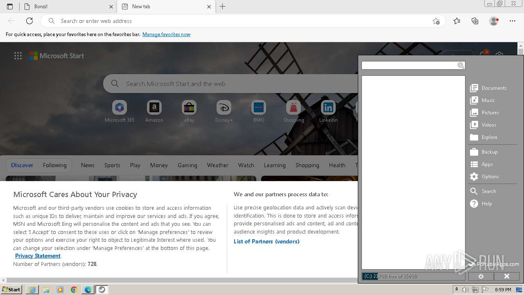This screenshot has width=524, height=295.
Task: Click the browser address bar
Action: 244,21
